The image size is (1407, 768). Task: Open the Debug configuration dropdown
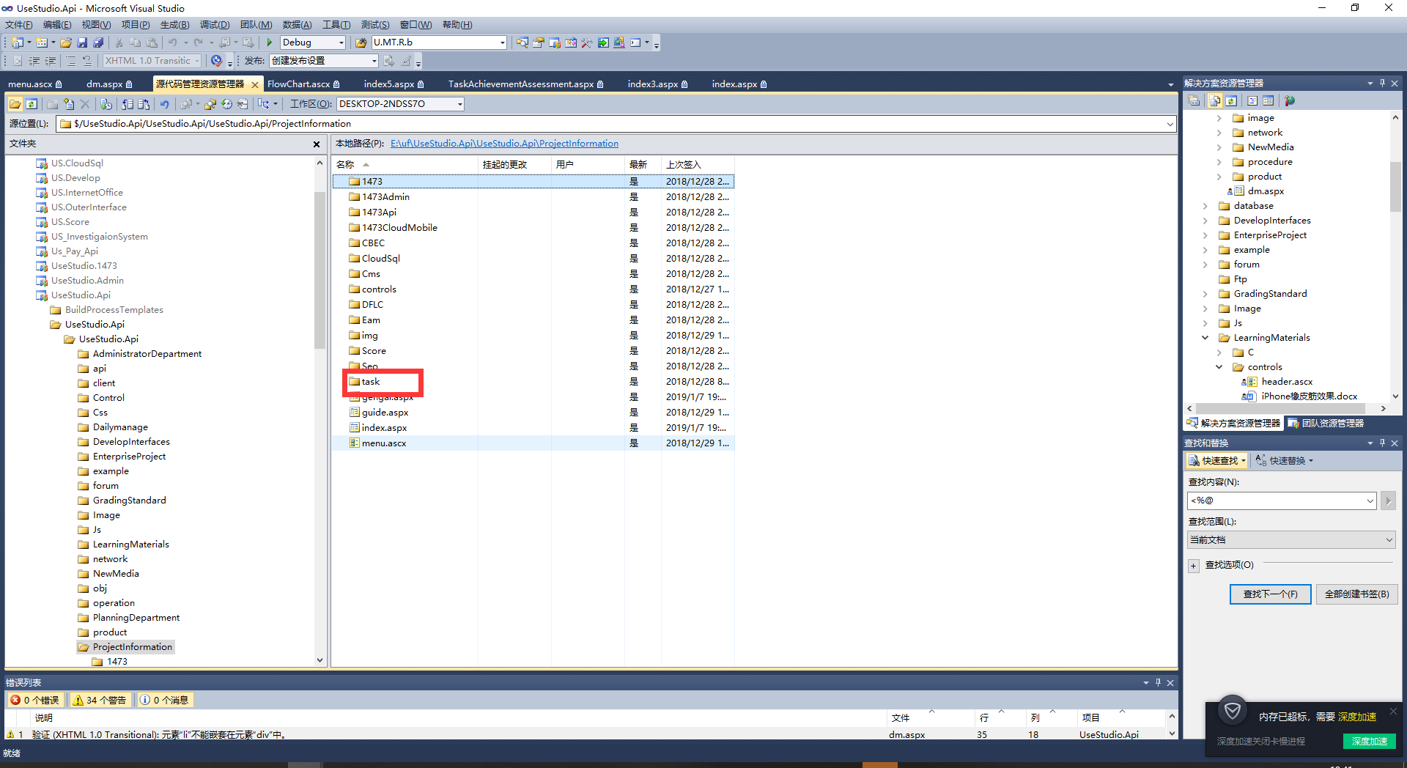[x=341, y=43]
